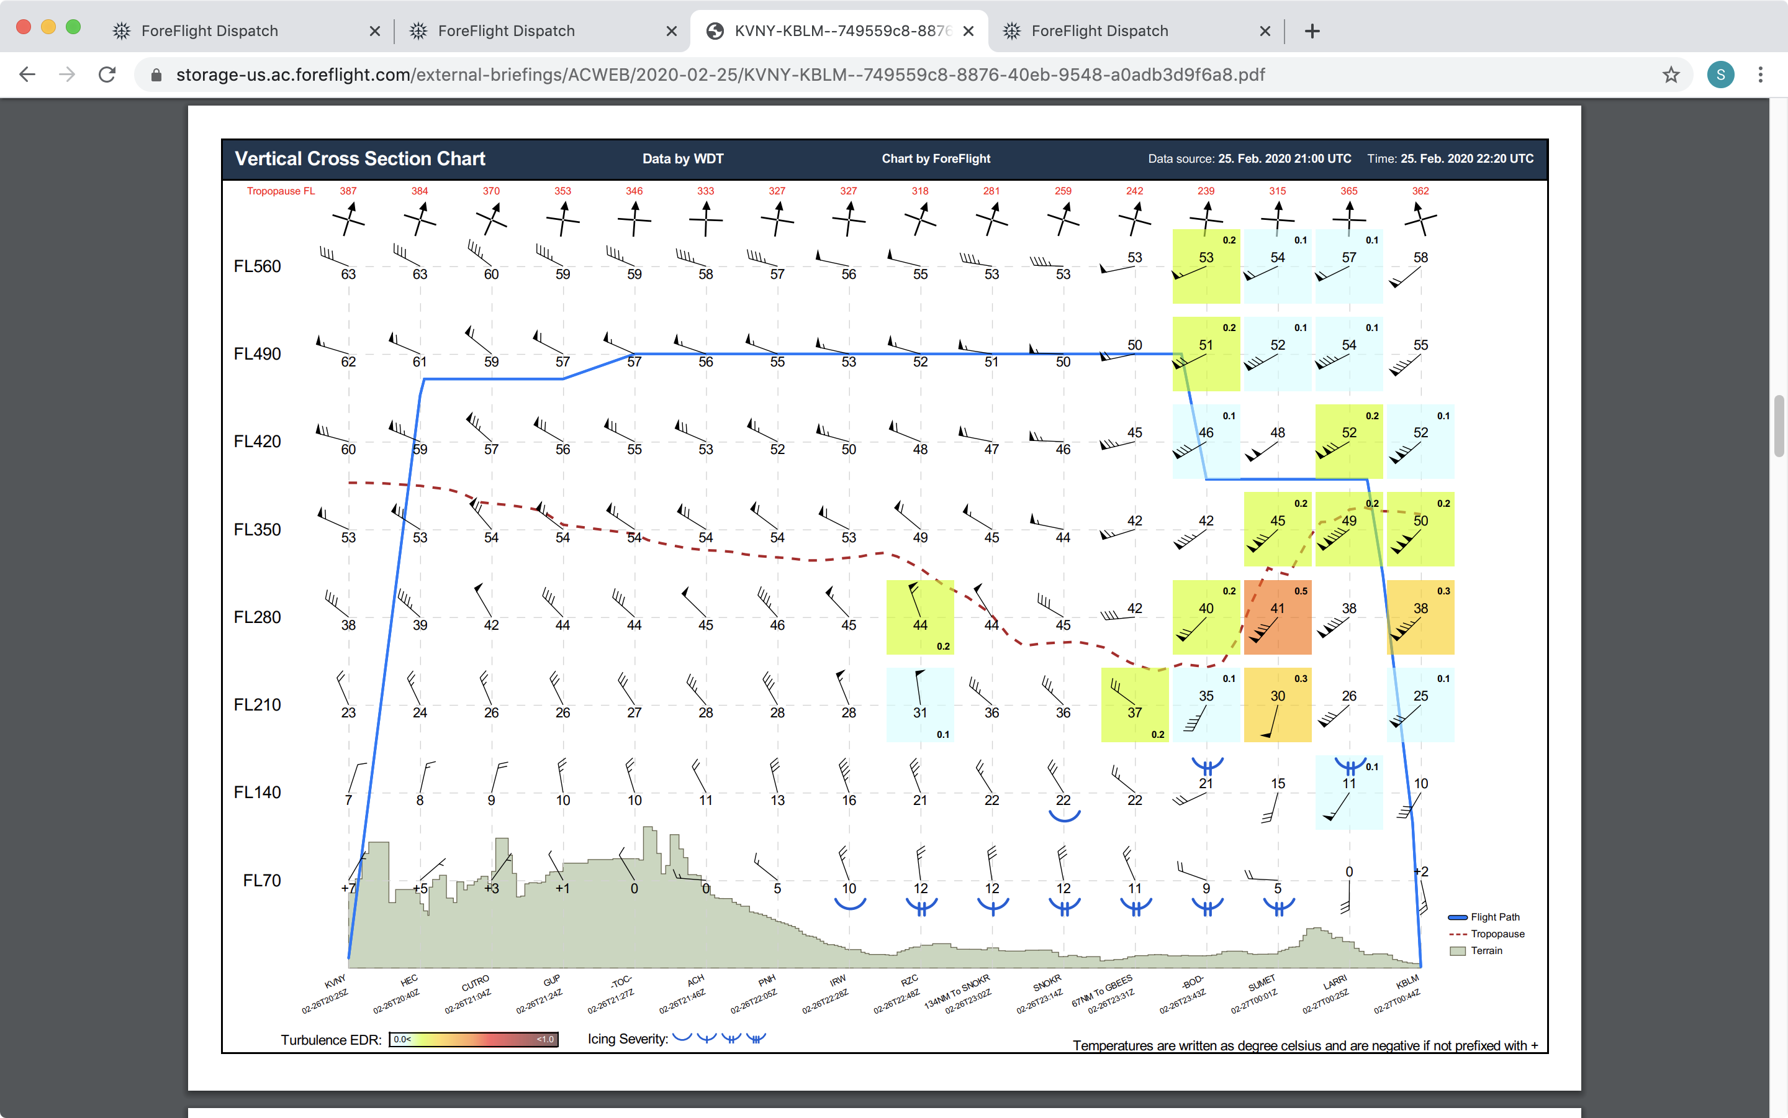Click the vertical page scrollbar thumb
The image size is (1788, 1118).
coord(1779,427)
